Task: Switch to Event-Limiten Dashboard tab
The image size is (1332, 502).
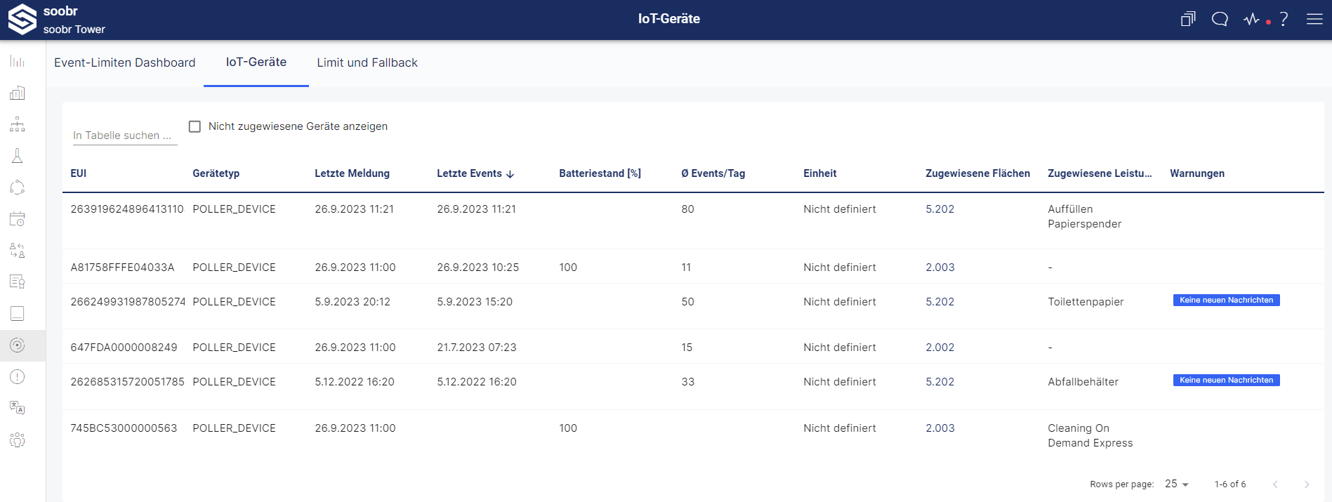Action: click(x=125, y=62)
